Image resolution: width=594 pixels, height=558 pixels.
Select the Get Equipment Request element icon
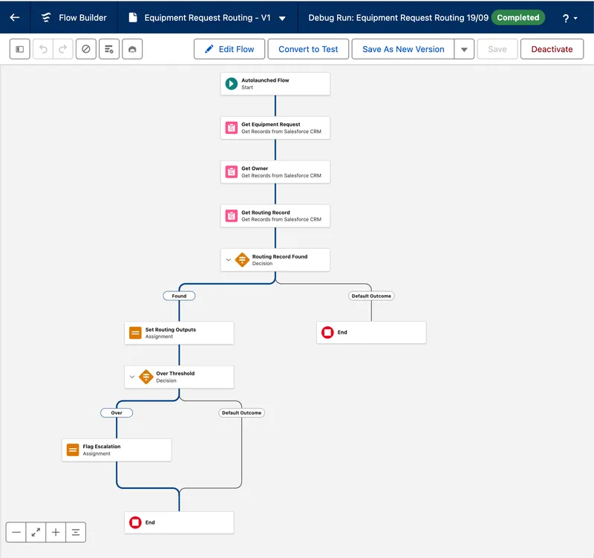(232, 128)
